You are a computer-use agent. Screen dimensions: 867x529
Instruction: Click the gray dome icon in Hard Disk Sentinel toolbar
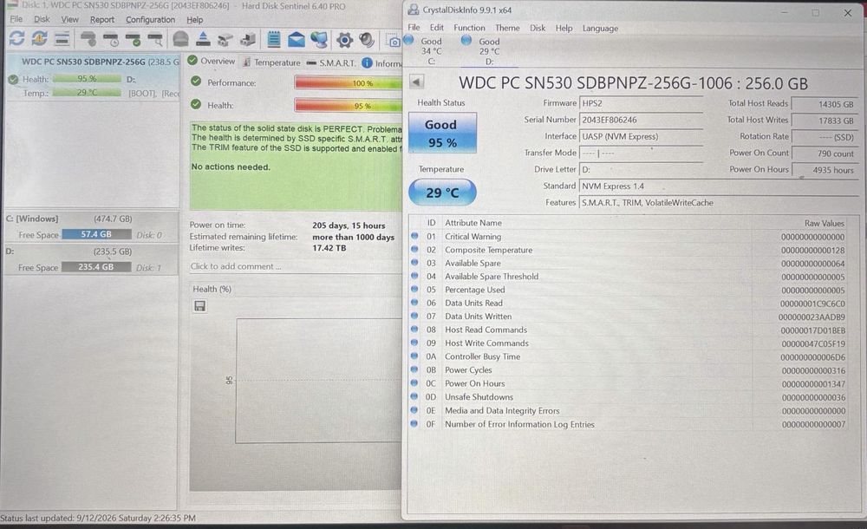tap(181, 39)
